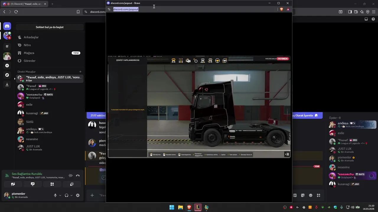The width and height of the screenshot is (378, 212).
Task: Open group DM 'Yusuf, exile, andisya...'
Action: point(49,79)
